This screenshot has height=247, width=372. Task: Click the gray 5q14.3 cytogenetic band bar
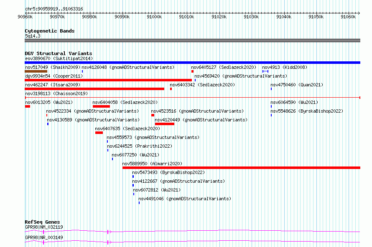tap(192, 40)
